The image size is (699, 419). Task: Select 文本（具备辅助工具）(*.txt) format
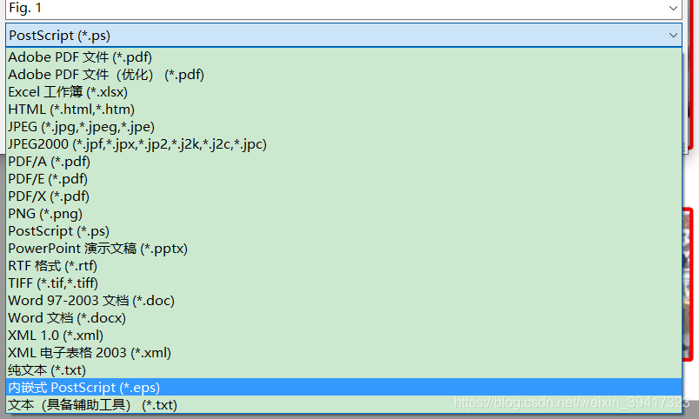point(343,405)
